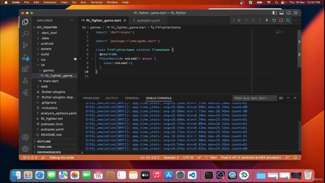This screenshot has height=183, width=325.
Task: Open the Extensions view
Action: 25,69
